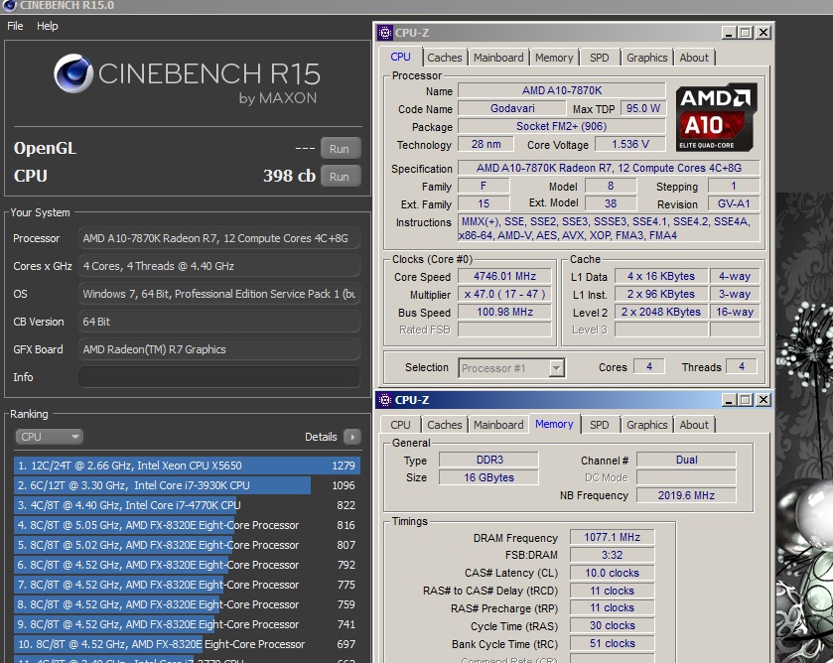Switch to Mainboard tab in bottom CPU-Z window
The height and width of the screenshot is (663, 833).
click(x=498, y=425)
